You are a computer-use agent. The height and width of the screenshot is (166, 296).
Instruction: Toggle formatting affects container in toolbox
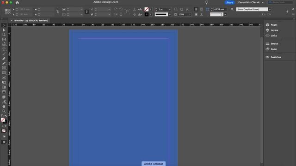[x=3, y=126]
